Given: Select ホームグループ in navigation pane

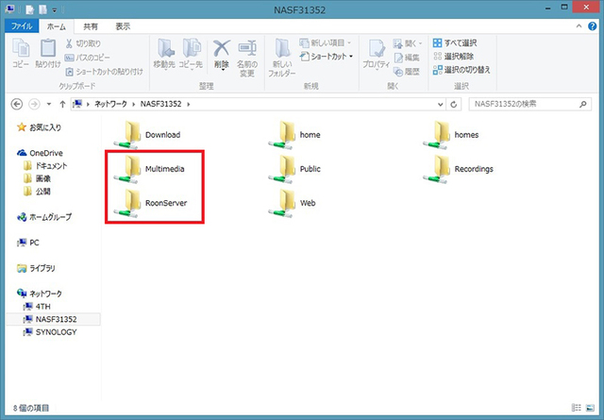Looking at the screenshot, I should (44, 217).
